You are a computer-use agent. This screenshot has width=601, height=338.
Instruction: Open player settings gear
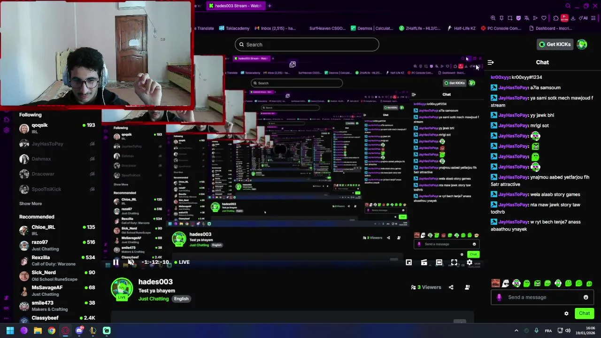pos(469,262)
